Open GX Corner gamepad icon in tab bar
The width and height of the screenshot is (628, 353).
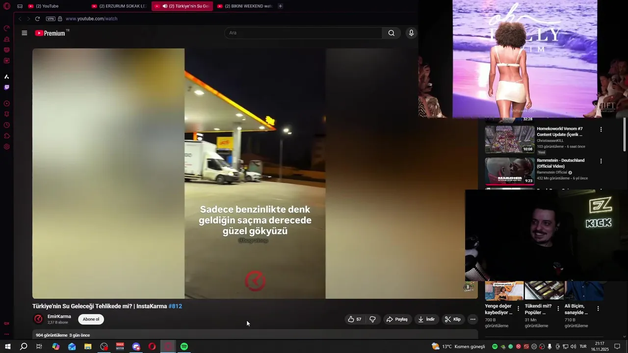pos(20,6)
